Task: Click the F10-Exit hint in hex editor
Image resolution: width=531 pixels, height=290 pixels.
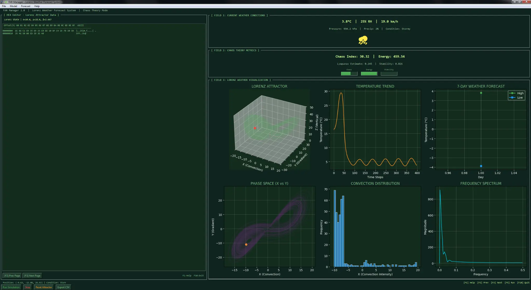Action: pos(199,275)
